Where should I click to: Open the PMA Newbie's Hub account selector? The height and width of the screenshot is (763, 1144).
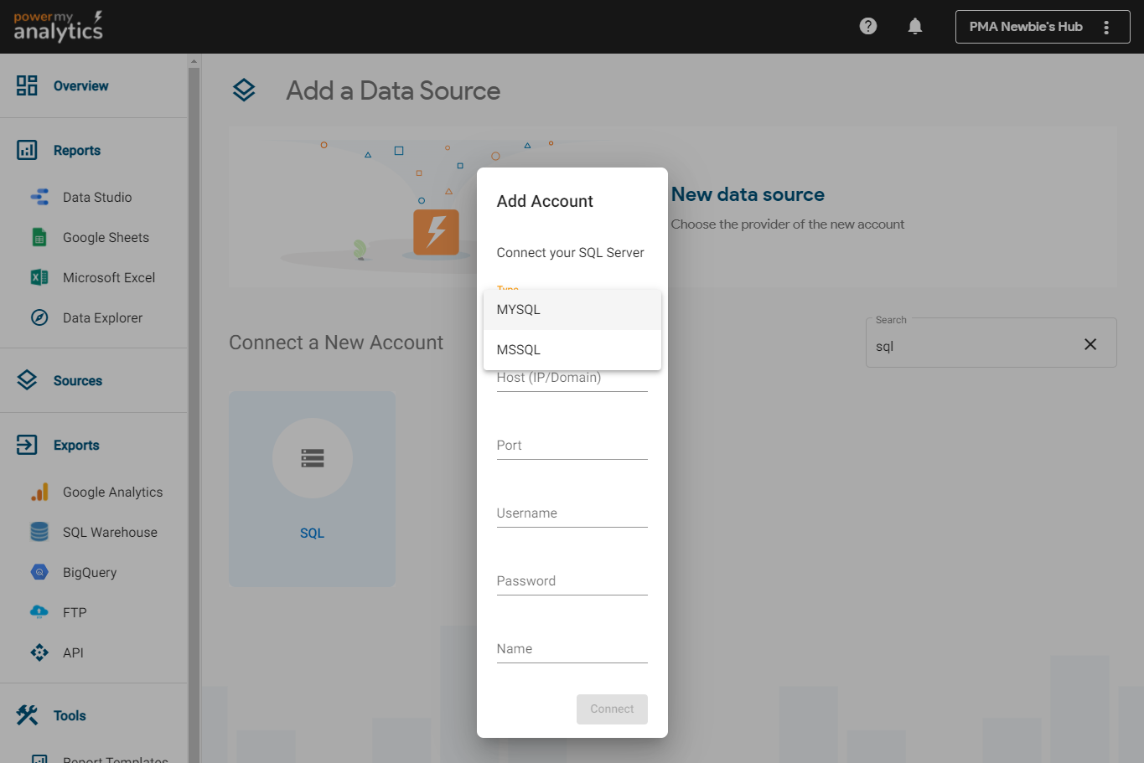pyautogui.click(x=1025, y=27)
